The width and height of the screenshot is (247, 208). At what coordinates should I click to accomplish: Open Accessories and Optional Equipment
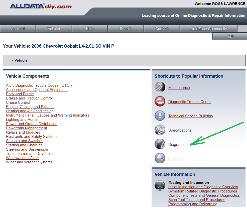click(x=37, y=90)
